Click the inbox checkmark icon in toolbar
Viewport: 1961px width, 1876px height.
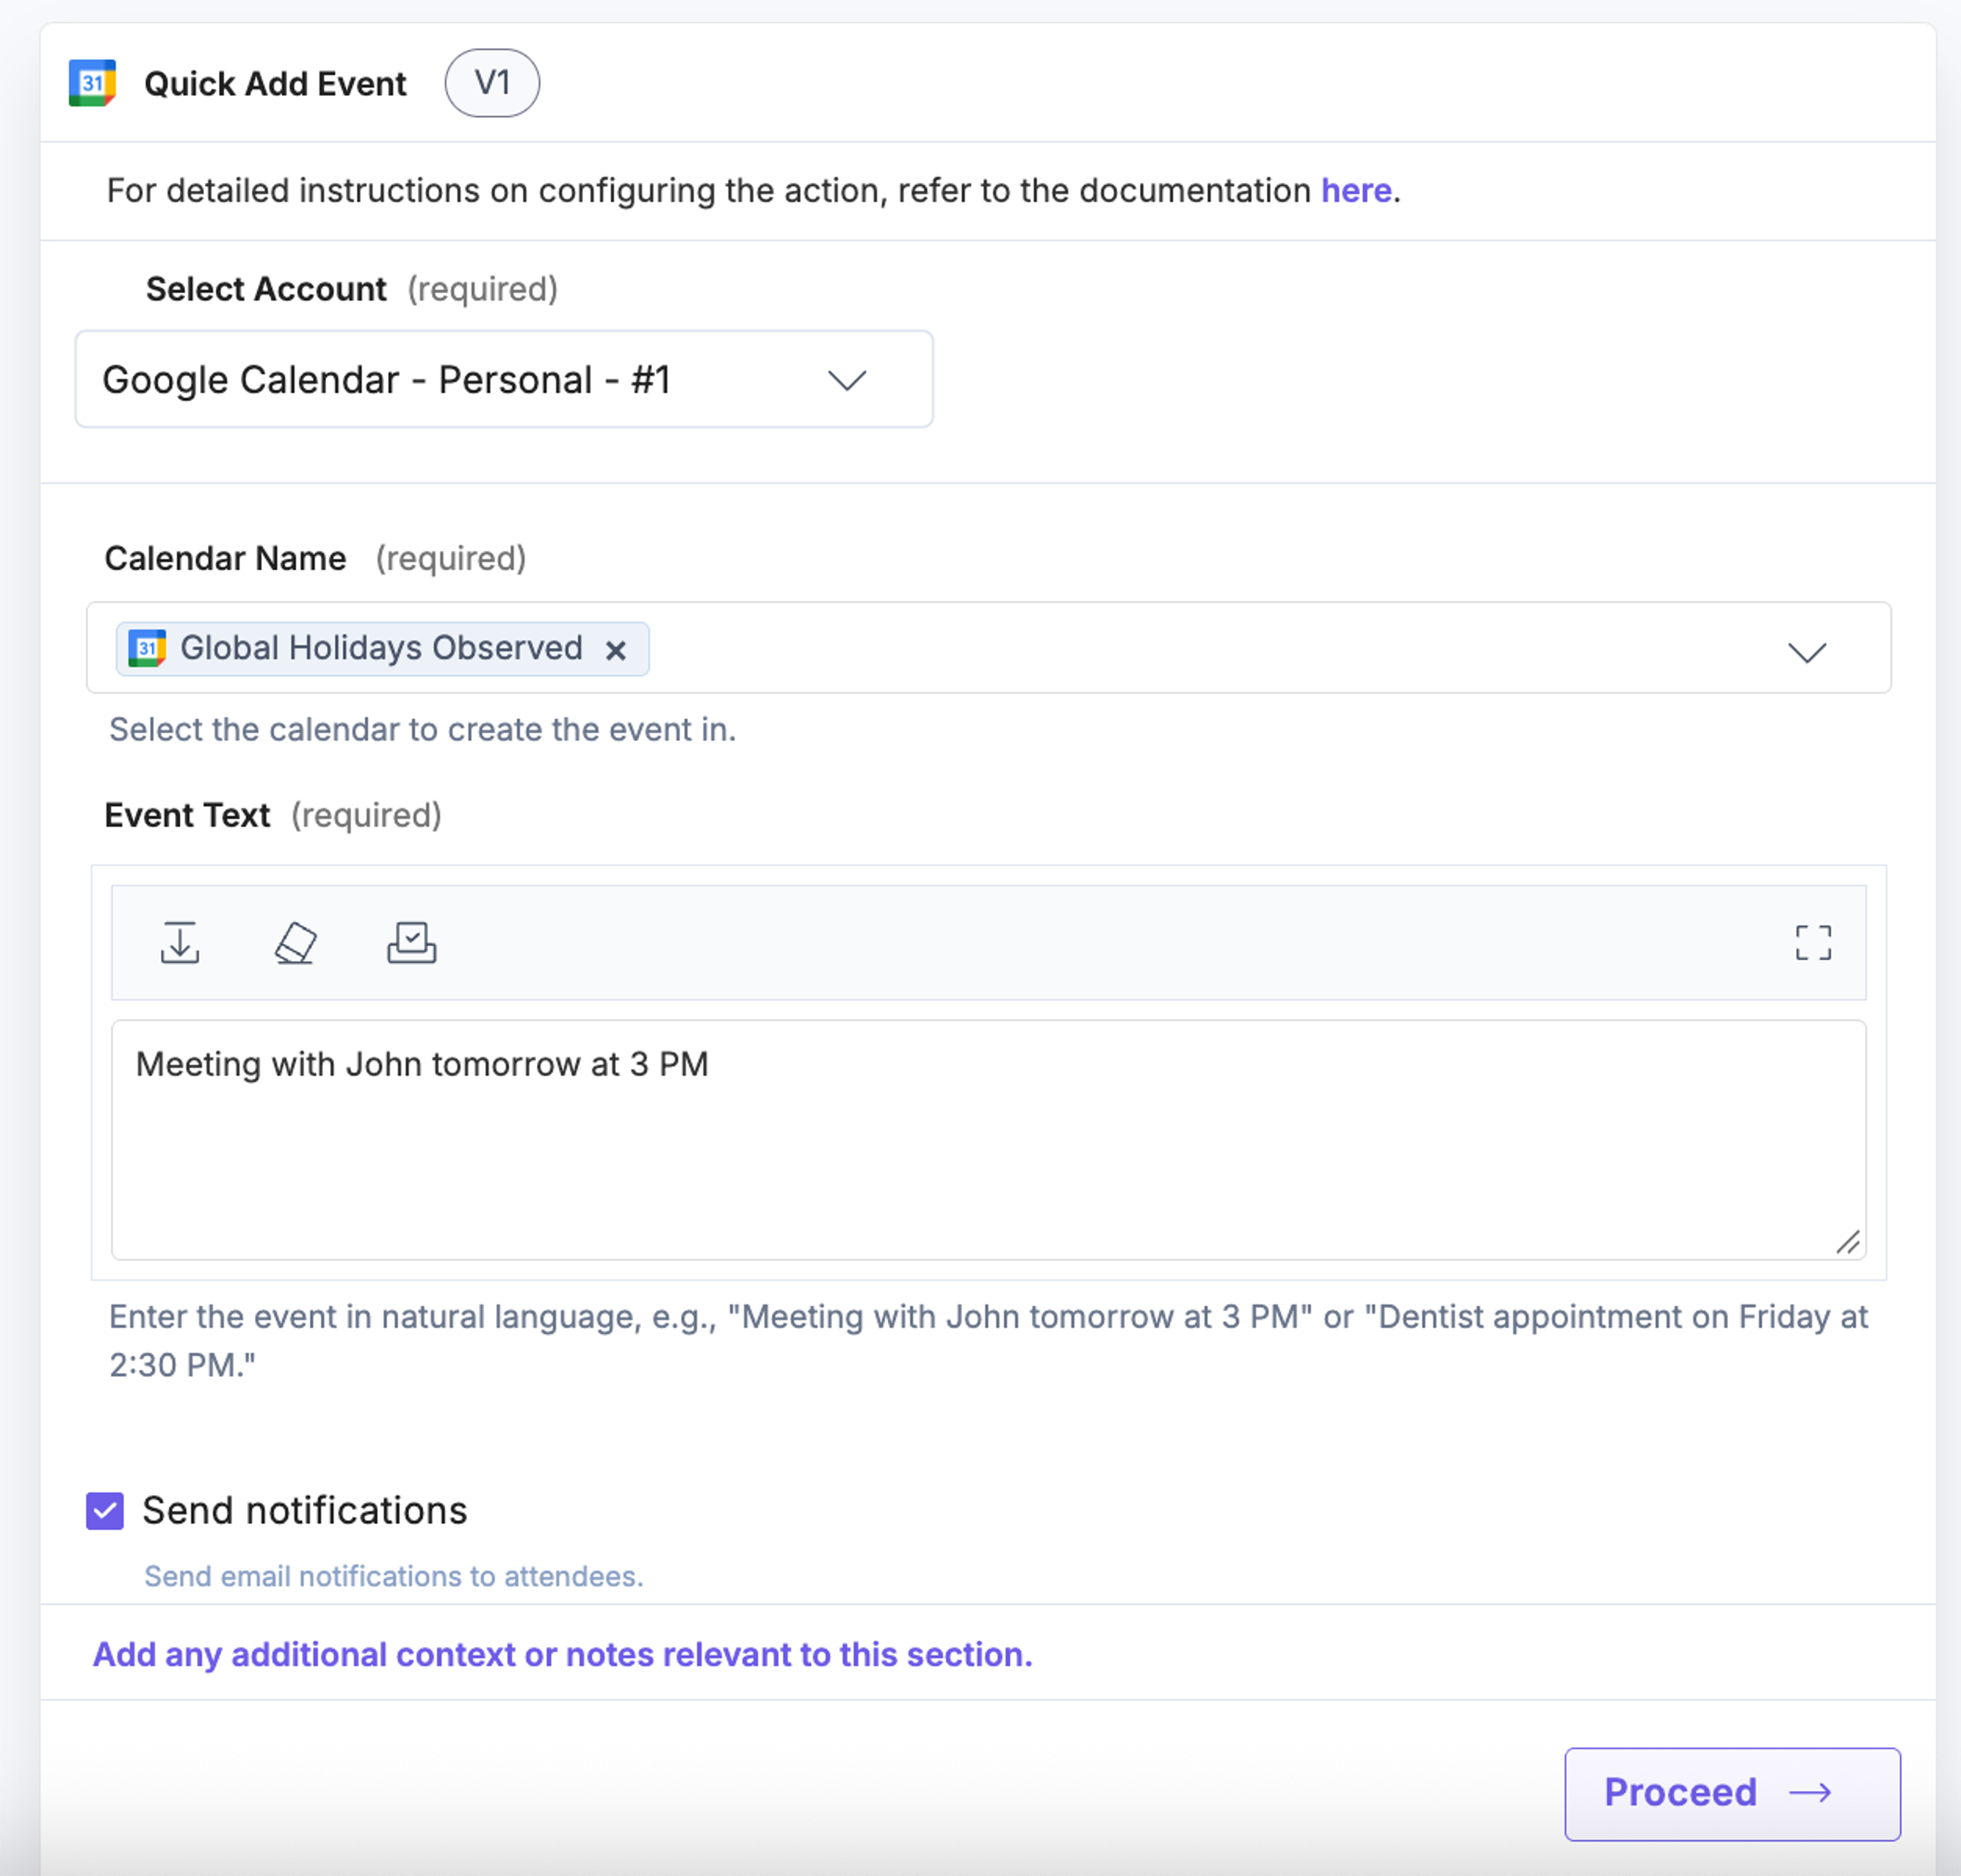pos(412,942)
